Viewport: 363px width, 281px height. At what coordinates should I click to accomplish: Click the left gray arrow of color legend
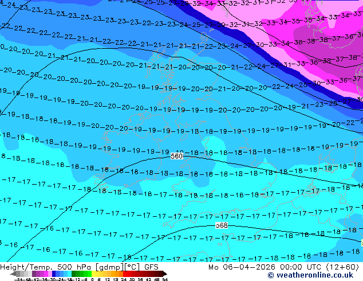[13, 274]
